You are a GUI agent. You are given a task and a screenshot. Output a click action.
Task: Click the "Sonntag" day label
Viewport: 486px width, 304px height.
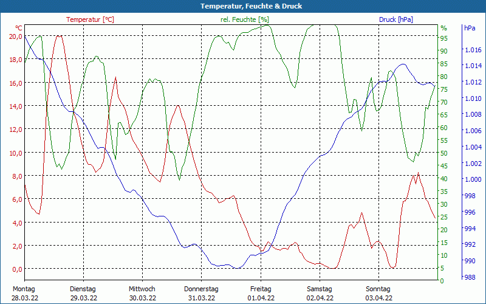click(x=378, y=289)
